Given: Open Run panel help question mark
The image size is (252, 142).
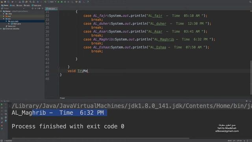Looking at the screenshot, I should [x=2, y=129].
